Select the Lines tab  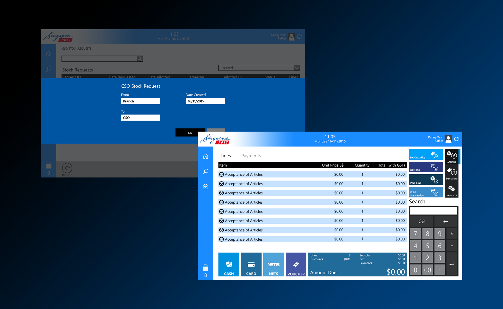pos(226,155)
